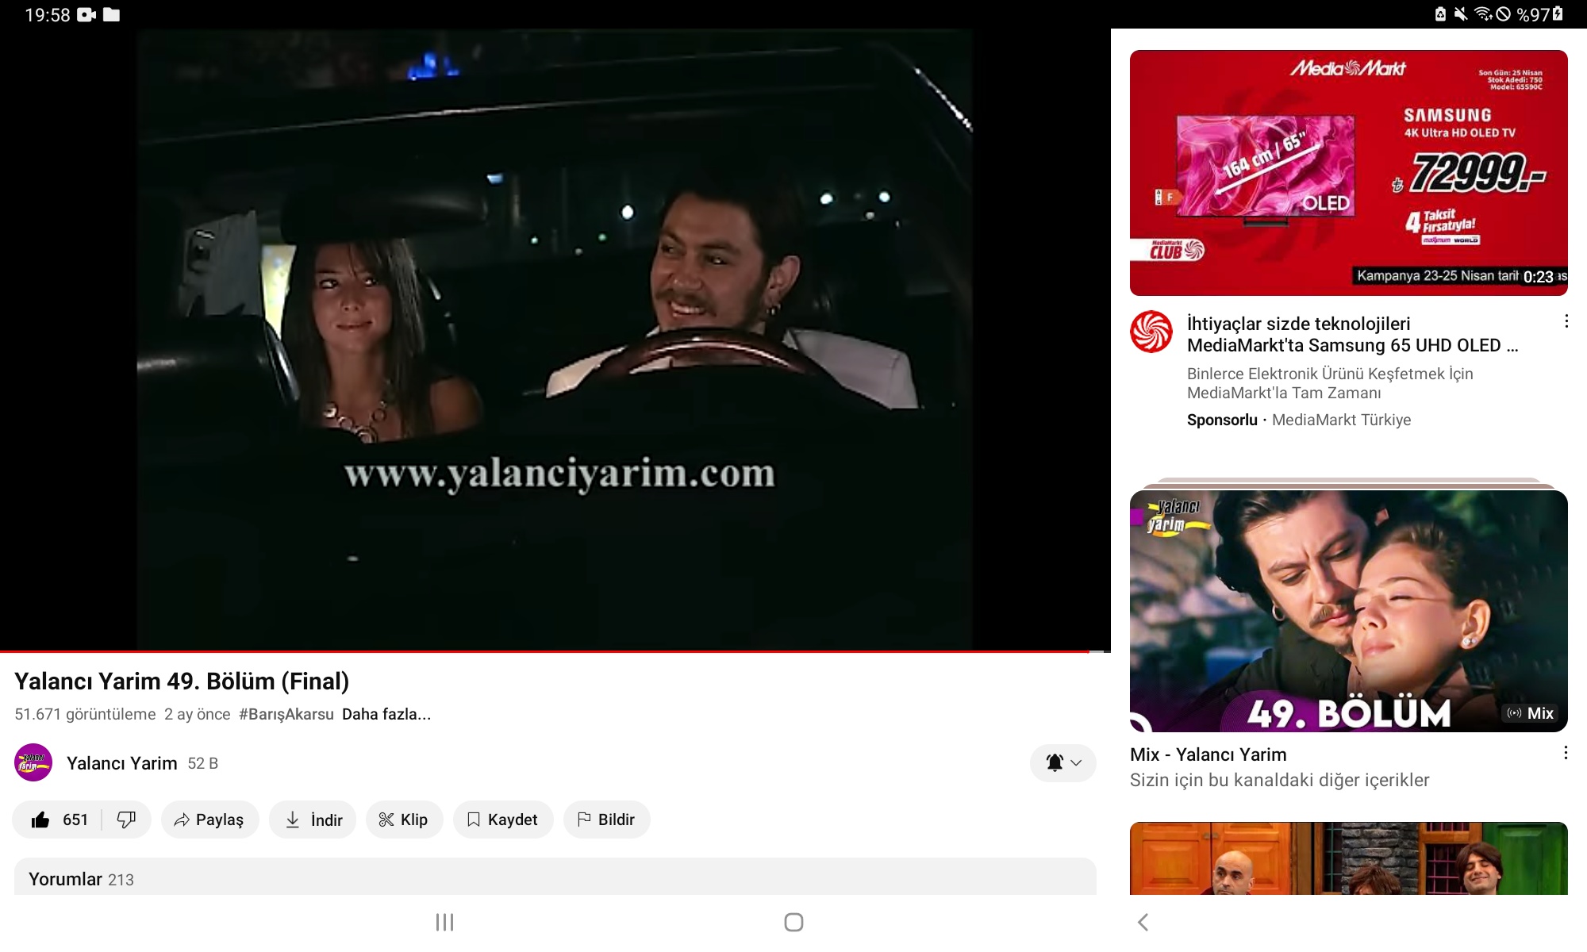
Task: Tap the video player area
Action: click(x=555, y=340)
